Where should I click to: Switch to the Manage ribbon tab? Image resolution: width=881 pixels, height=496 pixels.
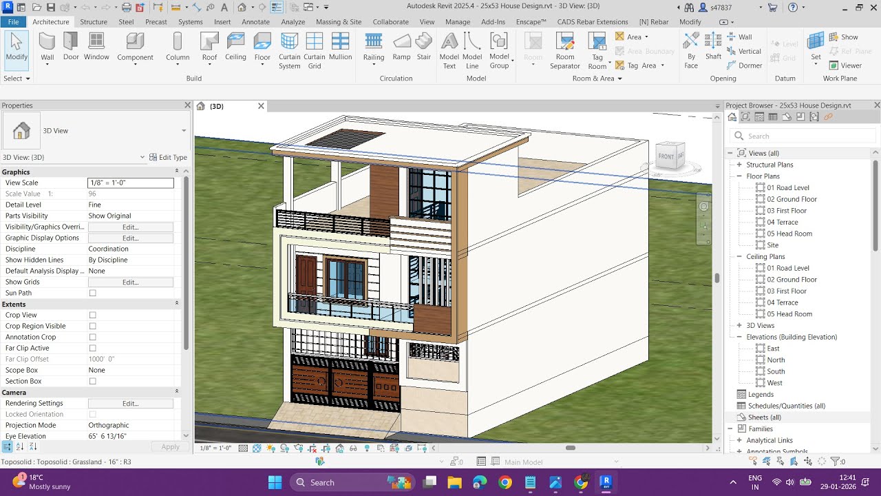coord(458,22)
